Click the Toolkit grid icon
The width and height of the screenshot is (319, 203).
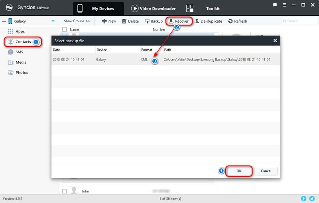190,8
